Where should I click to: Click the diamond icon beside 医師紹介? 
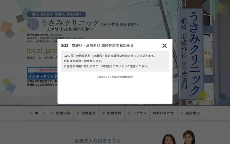[x=78, y=113]
